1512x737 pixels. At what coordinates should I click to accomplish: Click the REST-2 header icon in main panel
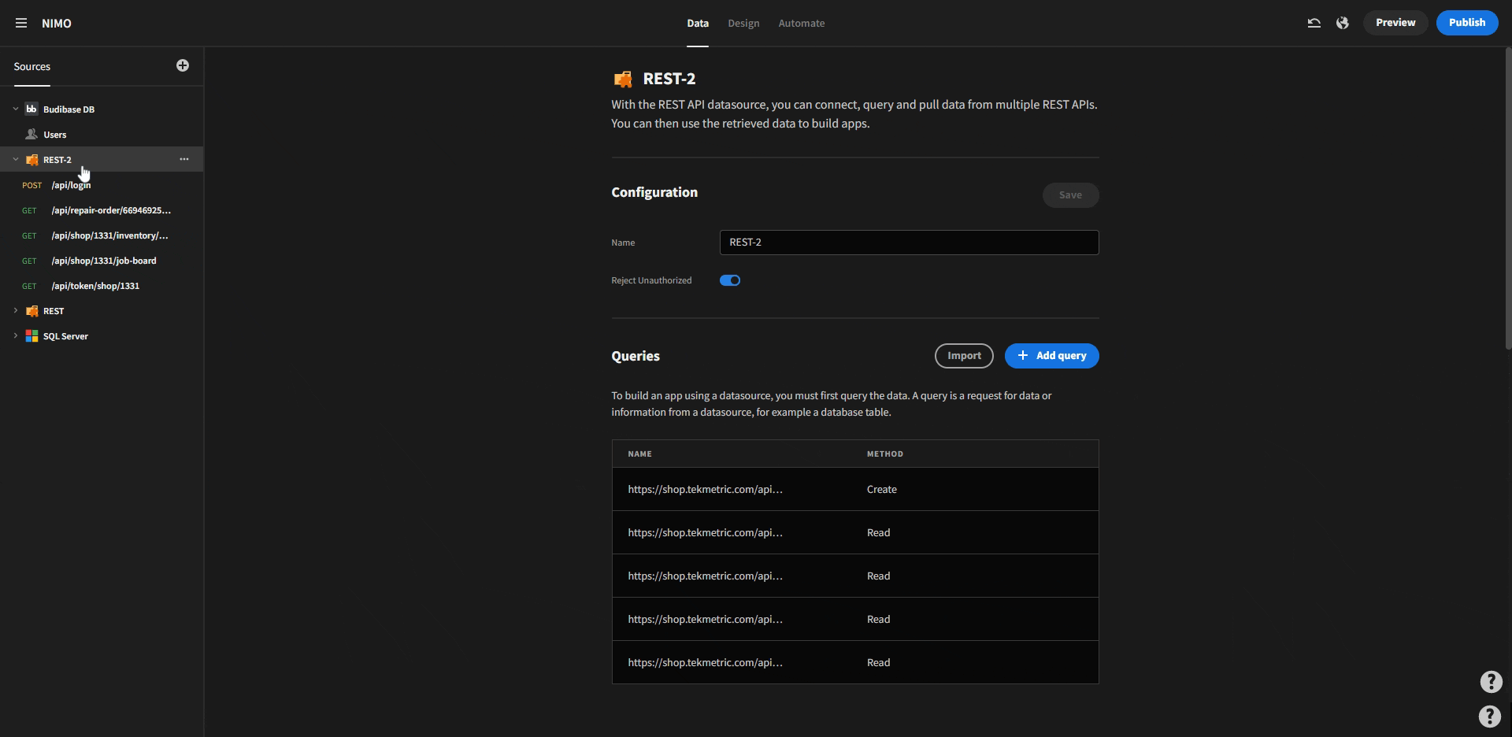click(x=623, y=79)
